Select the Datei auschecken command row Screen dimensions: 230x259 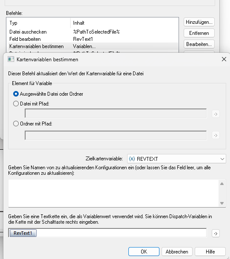click(93, 32)
